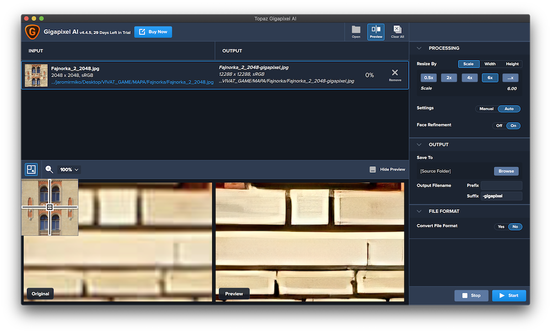Select the Preview split-view icon

376,31
